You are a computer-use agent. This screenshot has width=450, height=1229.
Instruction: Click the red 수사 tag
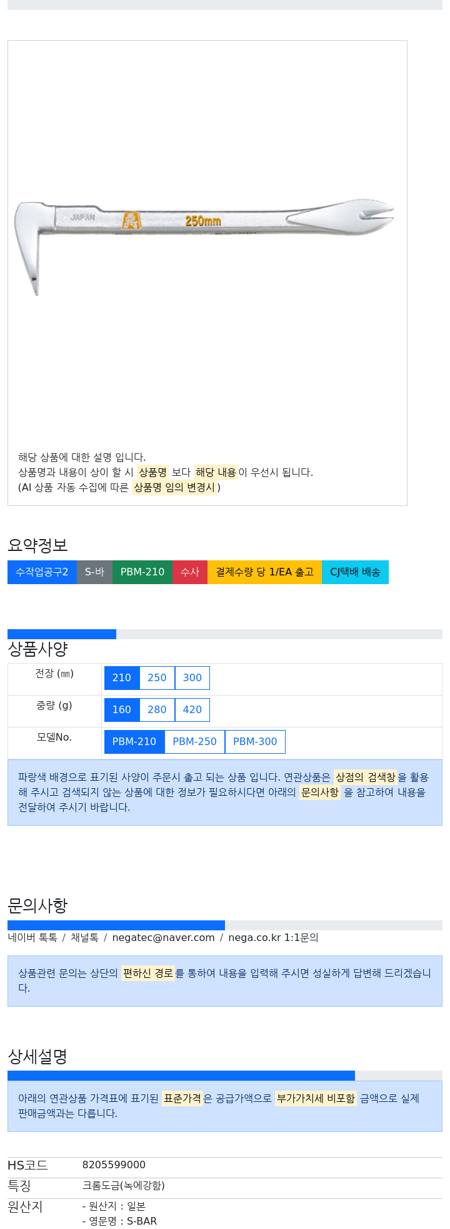190,572
